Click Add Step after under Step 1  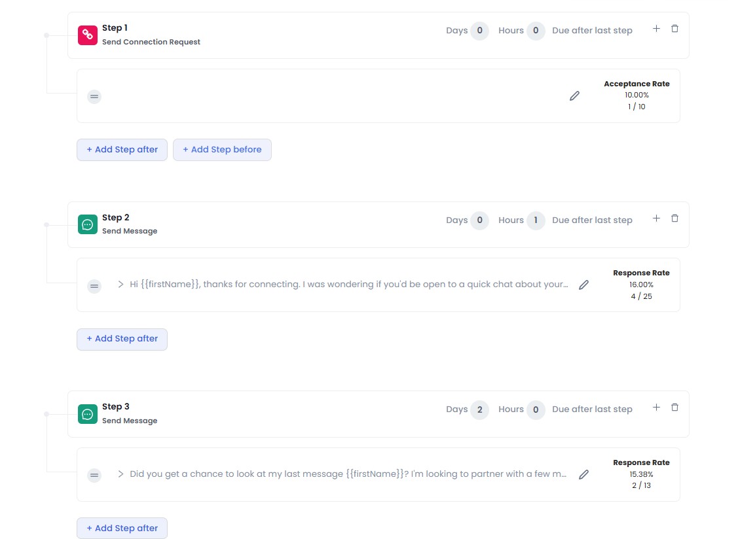click(122, 149)
